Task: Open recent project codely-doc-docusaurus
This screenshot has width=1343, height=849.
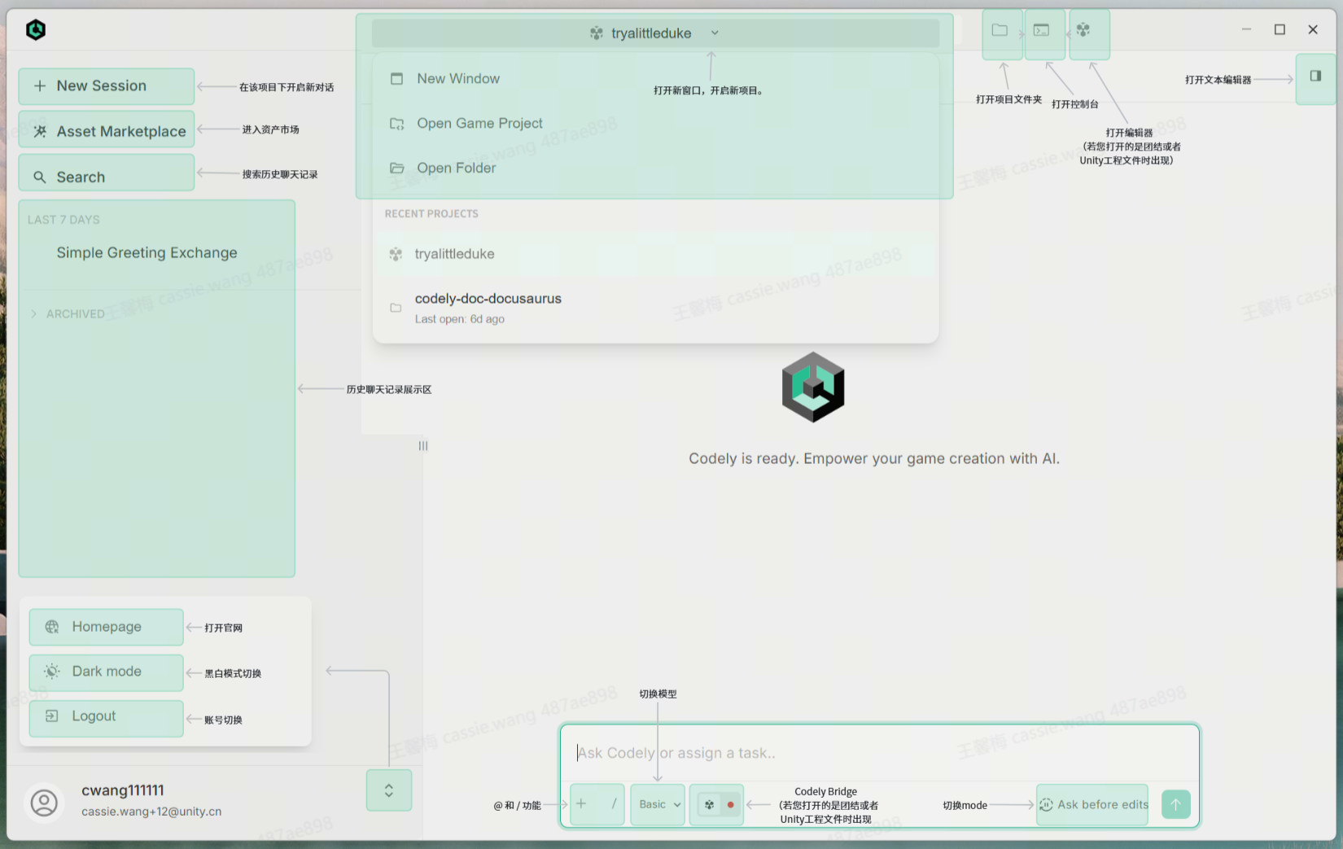Action: coord(655,308)
